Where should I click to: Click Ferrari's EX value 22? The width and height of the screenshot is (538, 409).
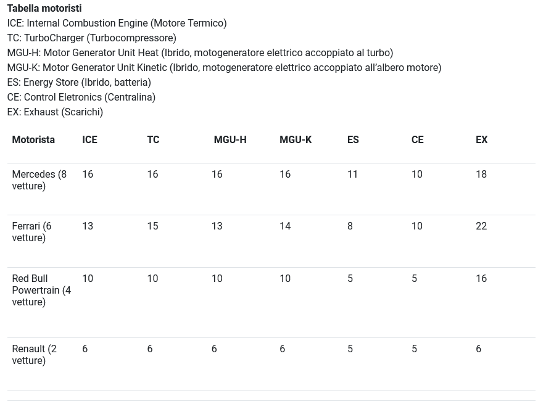(481, 226)
